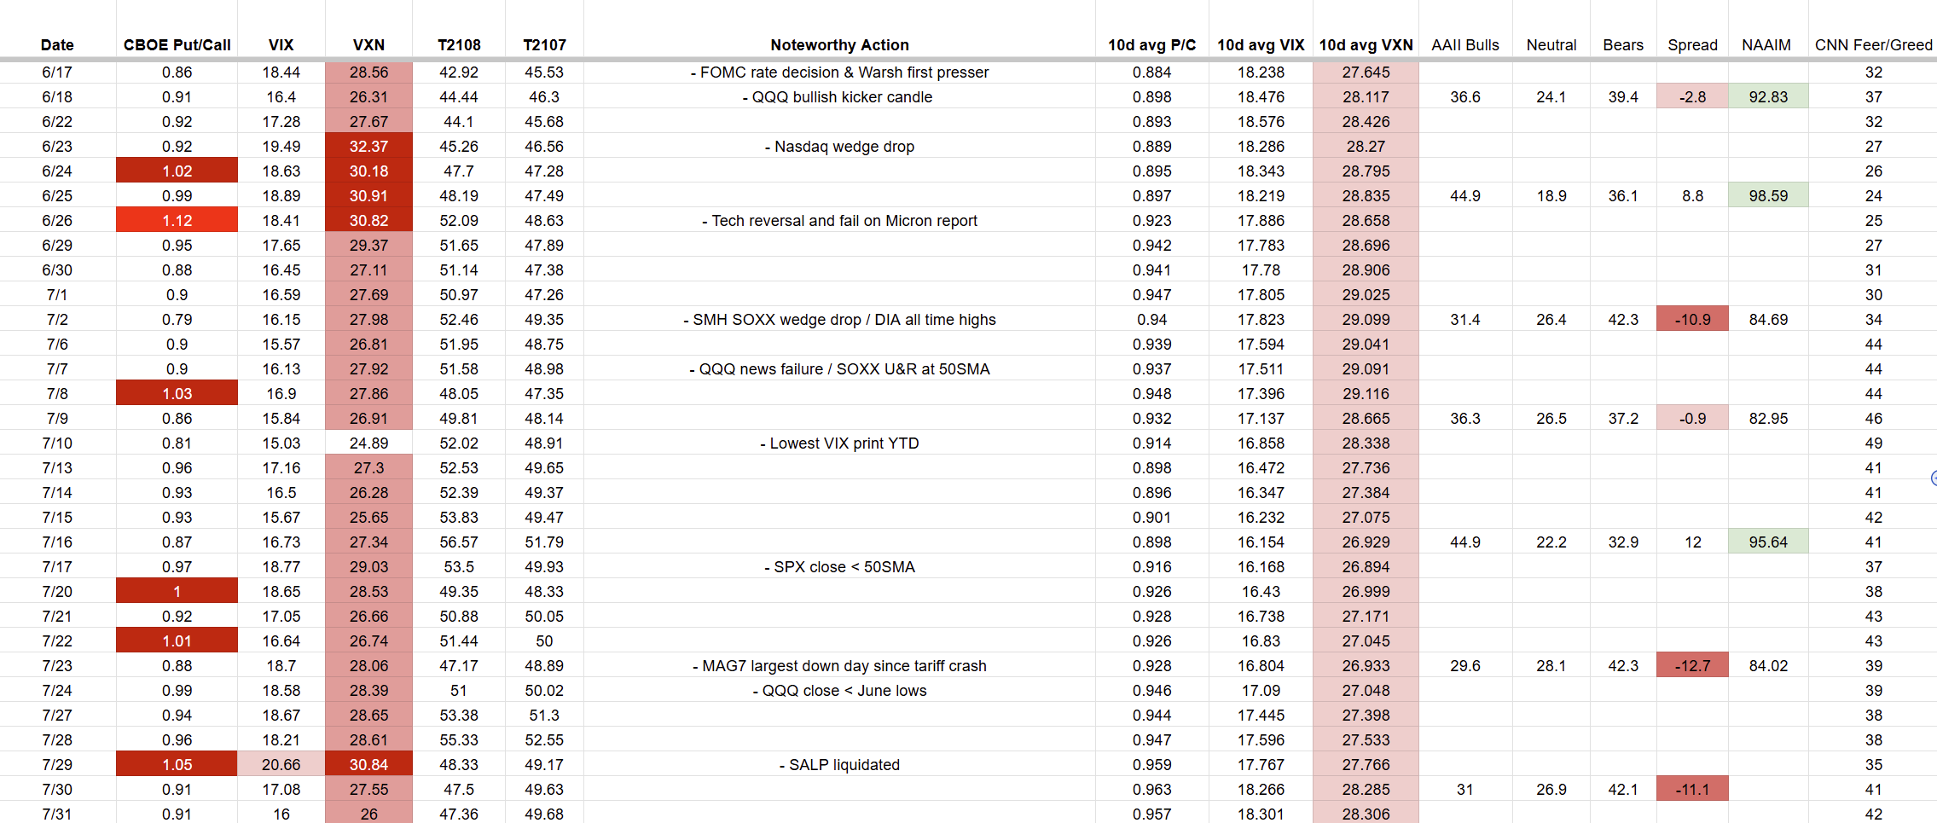Viewport: 1937px width, 823px height.
Task: Click the NAAIM column header
Action: pos(1766,45)
